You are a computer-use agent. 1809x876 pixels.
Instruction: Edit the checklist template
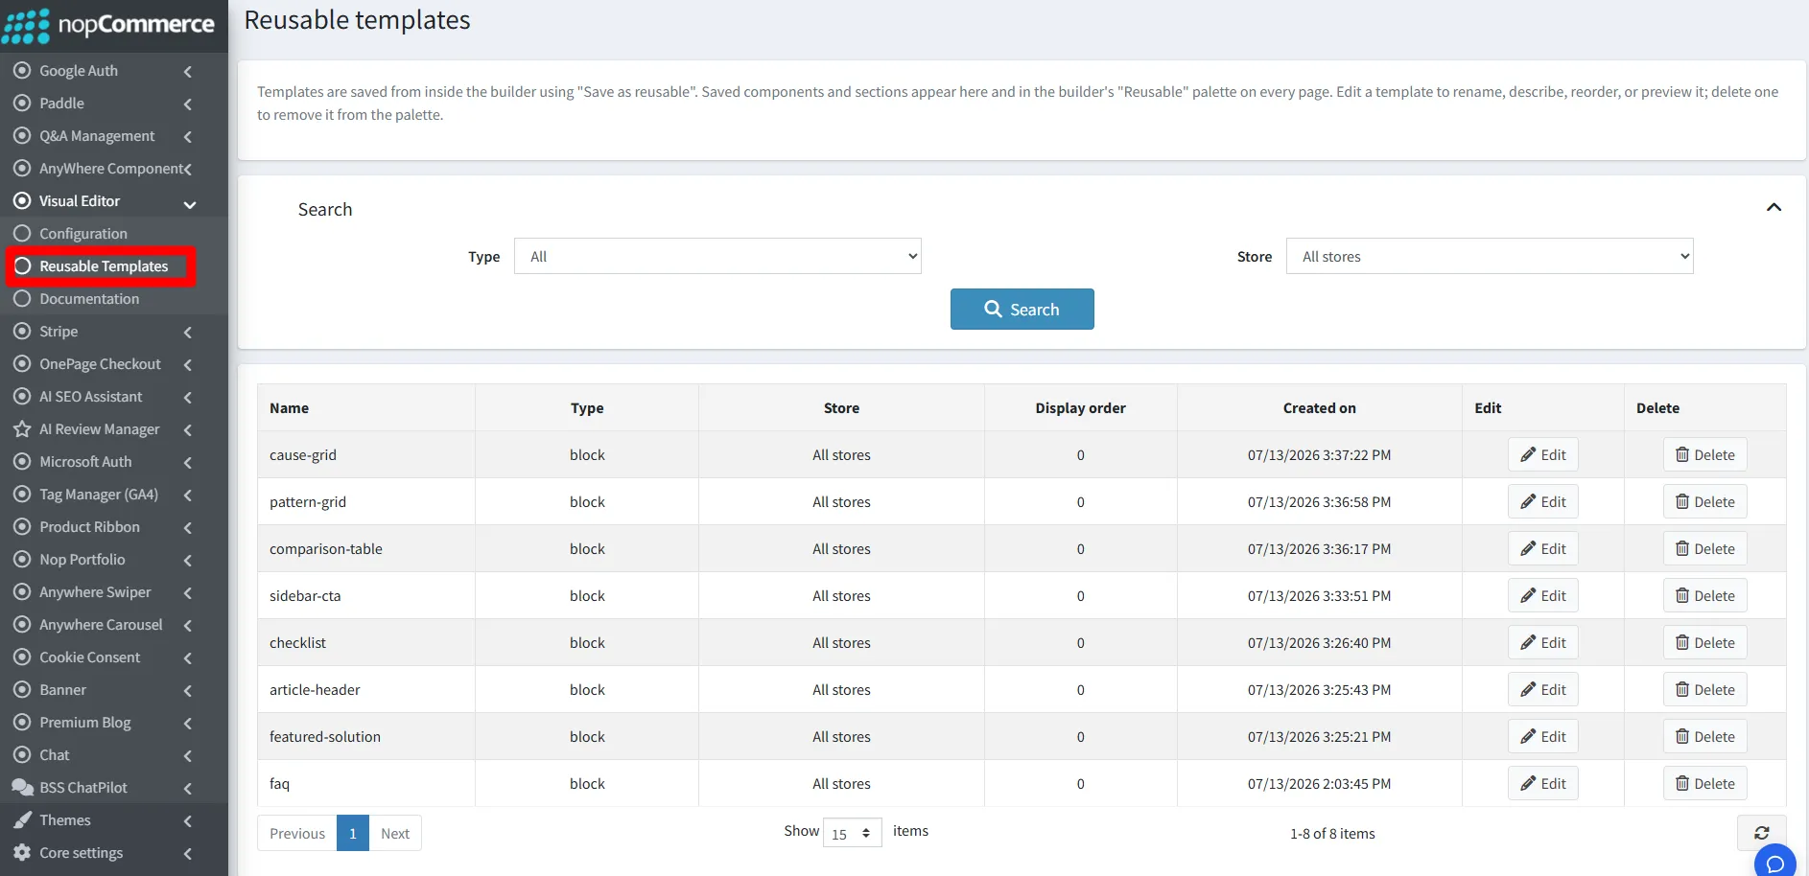click(1542, 642)
